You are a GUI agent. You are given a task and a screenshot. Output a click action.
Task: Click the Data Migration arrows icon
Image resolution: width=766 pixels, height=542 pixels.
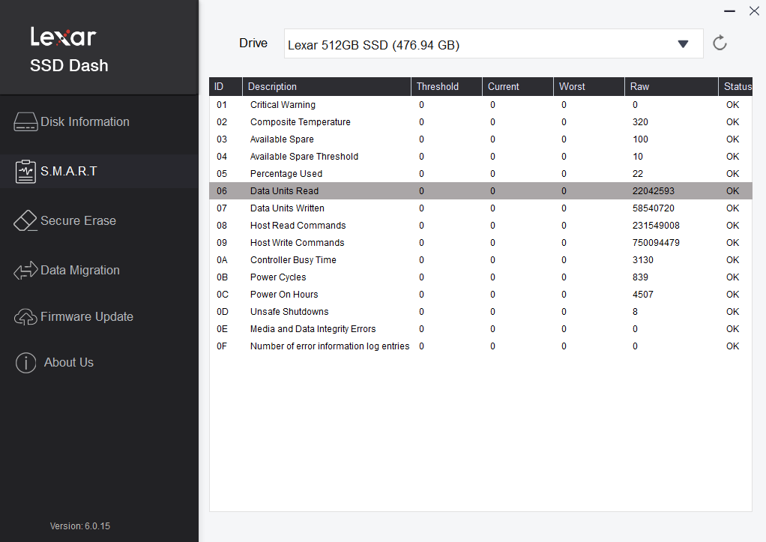(x=25, y=271)
